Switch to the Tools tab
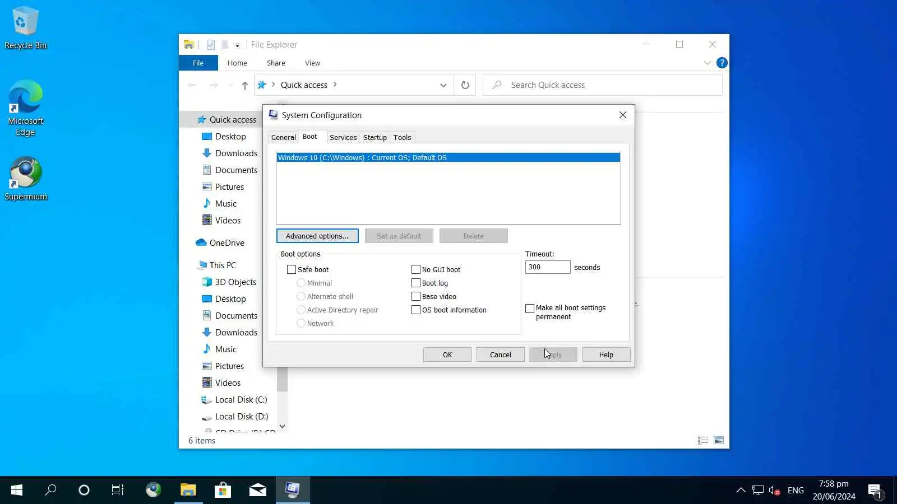 pyautogui.click(x=403, y=137)
